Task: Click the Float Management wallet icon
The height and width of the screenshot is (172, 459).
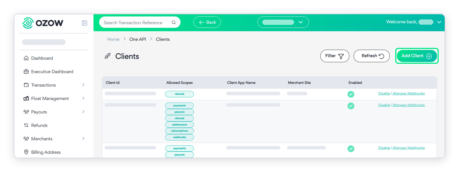Action: coord(26,98)
